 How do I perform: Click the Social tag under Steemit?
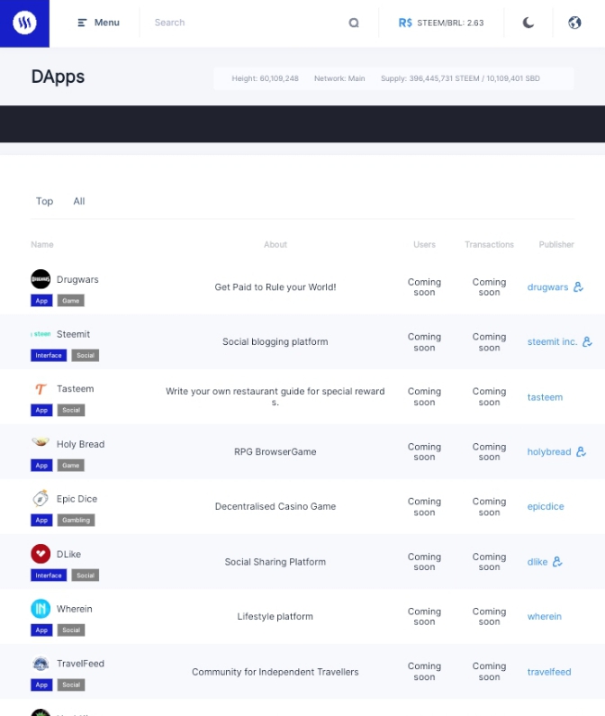86,355
